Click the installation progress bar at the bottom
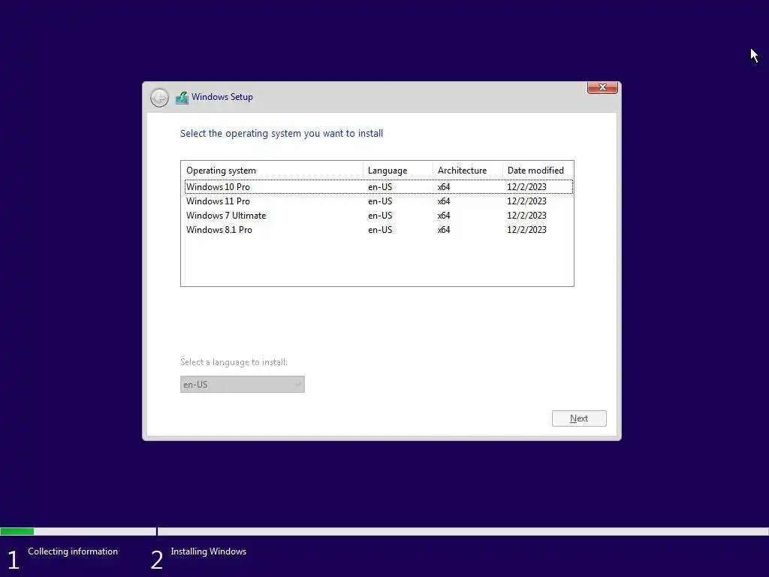Image resolution: width=769 pixels, height=577 pixels. point(384,531)
